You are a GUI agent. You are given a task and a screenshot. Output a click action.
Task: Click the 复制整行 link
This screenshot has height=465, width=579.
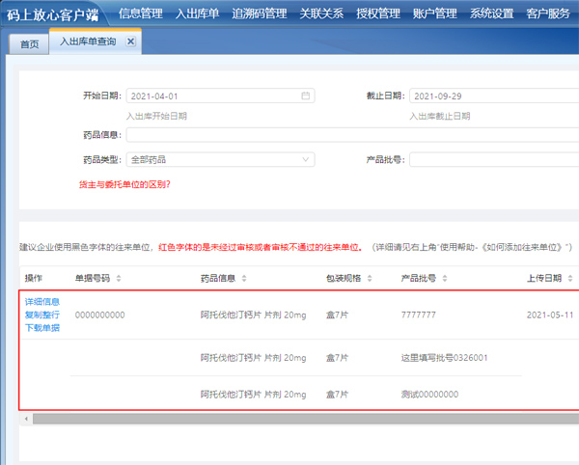42,315
